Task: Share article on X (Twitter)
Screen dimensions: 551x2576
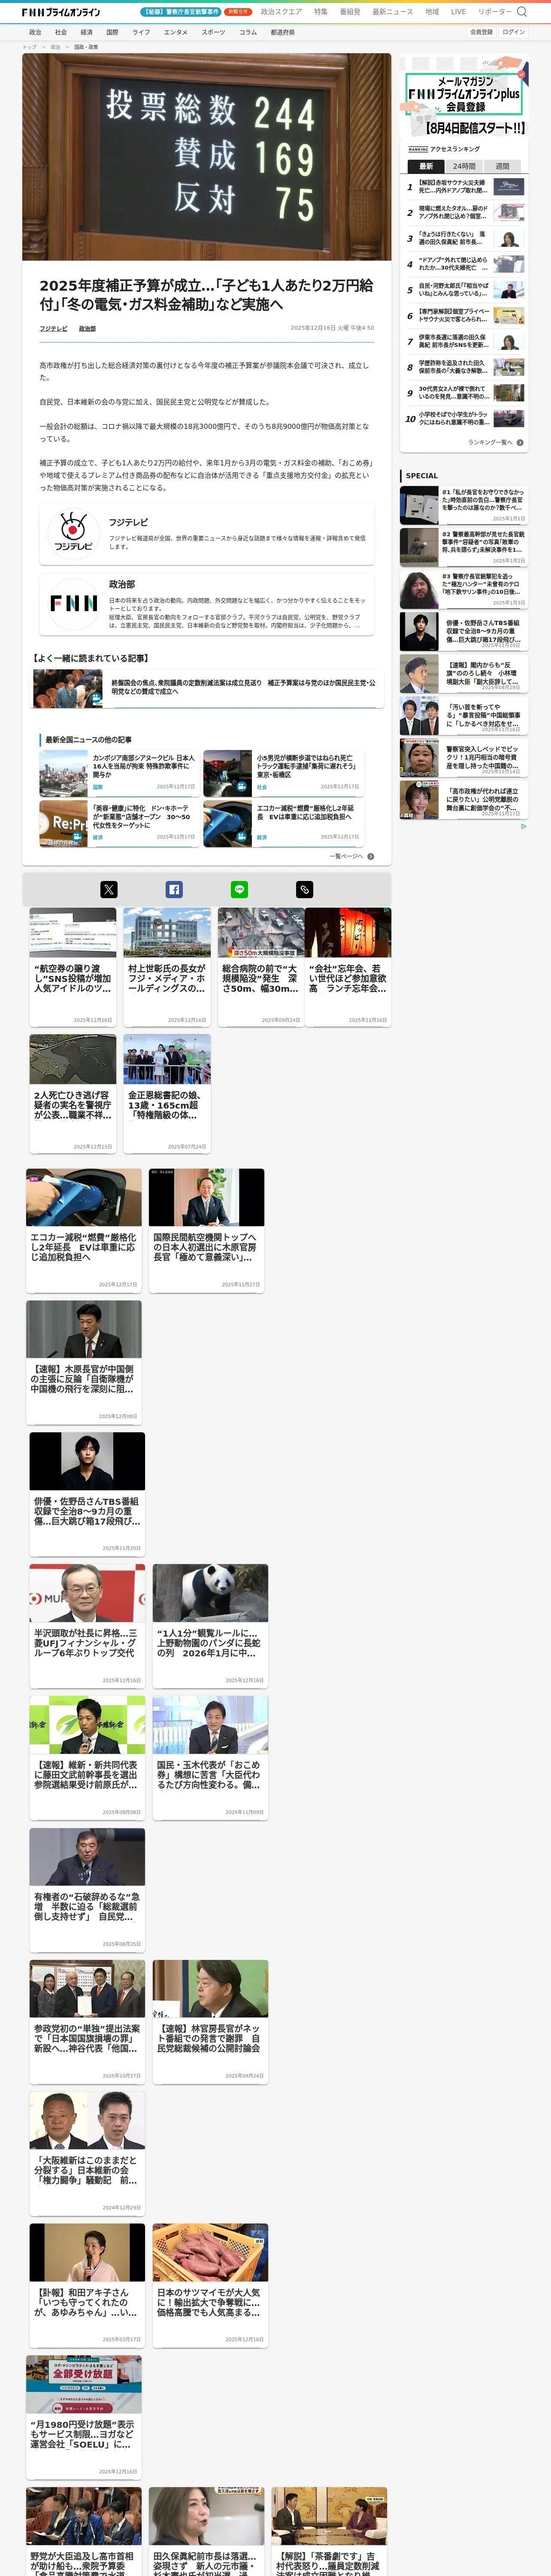Action: coord(109,889)
